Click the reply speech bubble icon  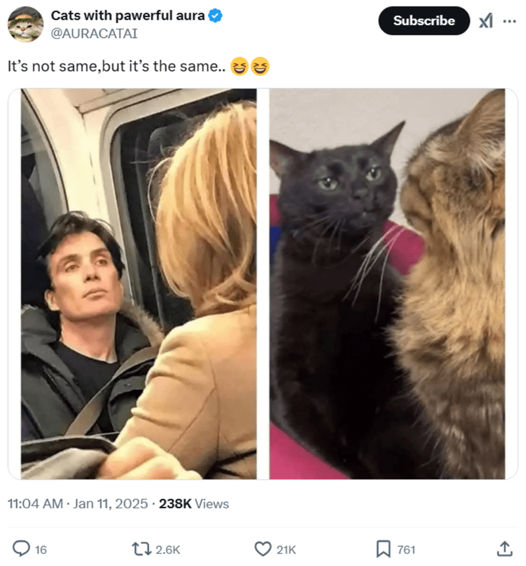pos(22,548)
